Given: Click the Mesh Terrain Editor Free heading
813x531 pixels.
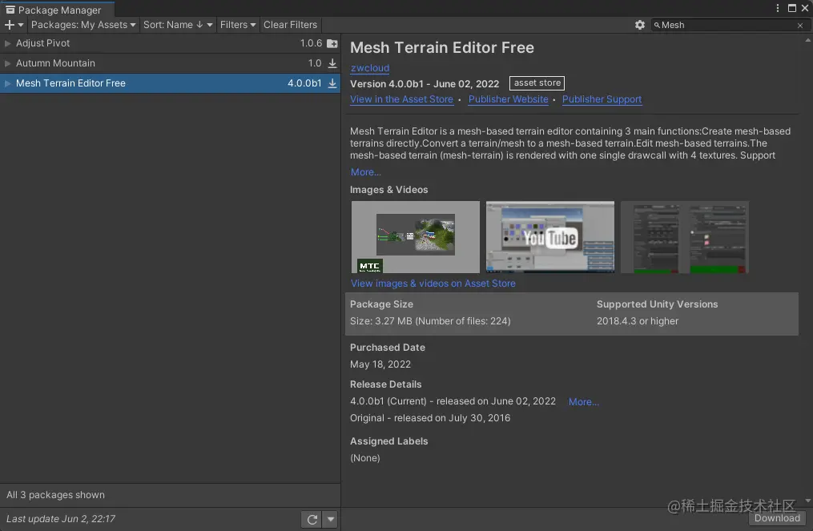Looking at the screenshot, I should [x=442, y=48].
